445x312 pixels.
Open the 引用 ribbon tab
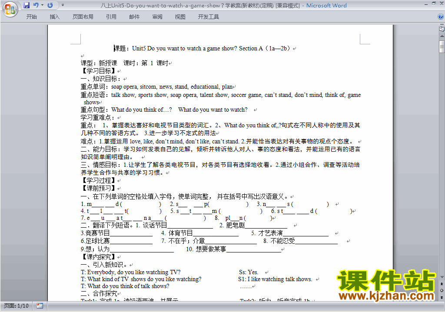point(111,17)
